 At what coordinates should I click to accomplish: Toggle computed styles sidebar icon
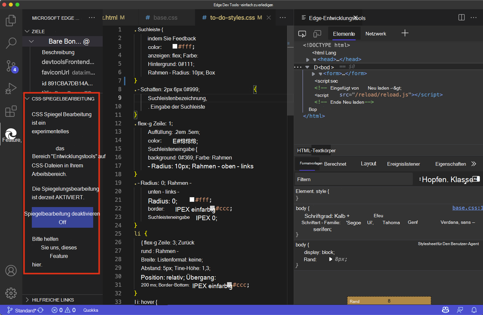tap(476, 179)
